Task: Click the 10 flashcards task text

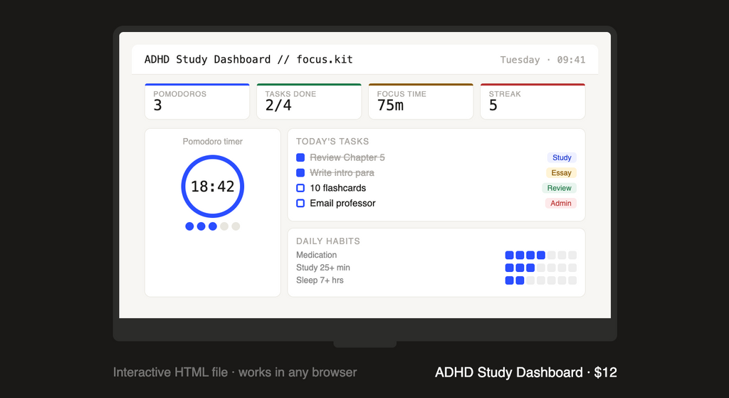Action: 338,188
